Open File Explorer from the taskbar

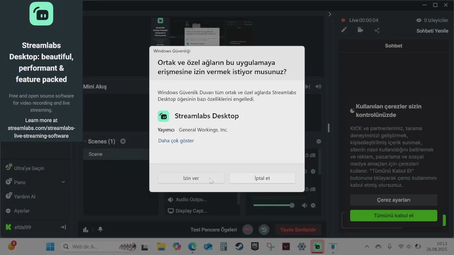pos(161,246)
